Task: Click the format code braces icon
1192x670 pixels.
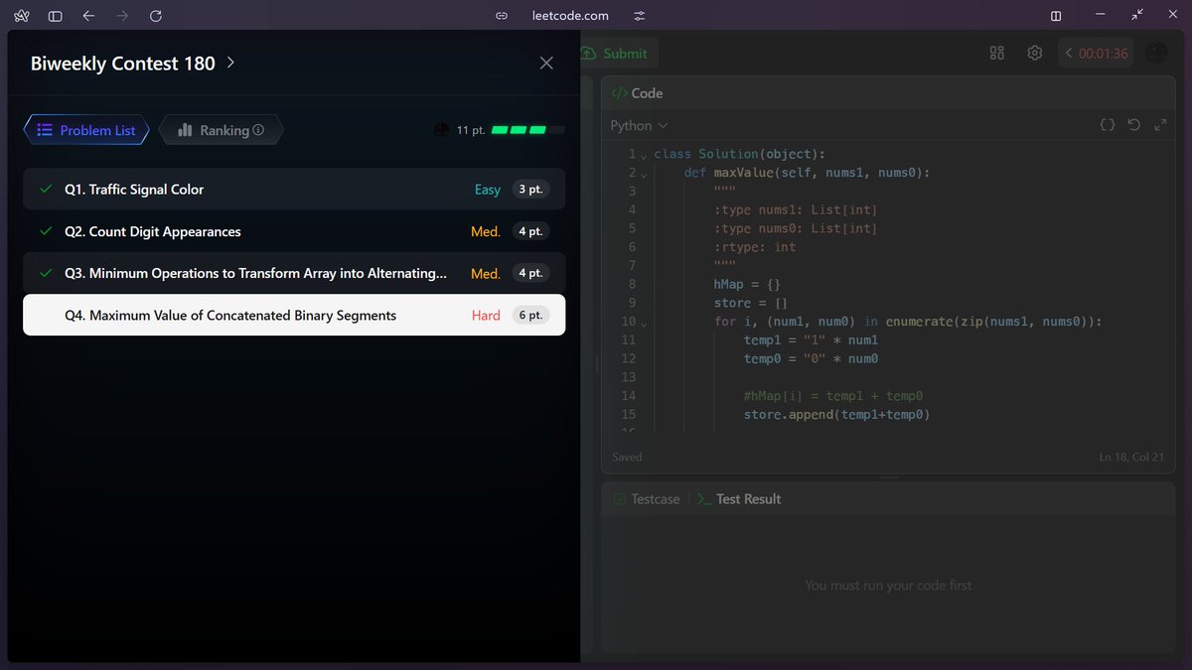Action: pos(1108,125)
